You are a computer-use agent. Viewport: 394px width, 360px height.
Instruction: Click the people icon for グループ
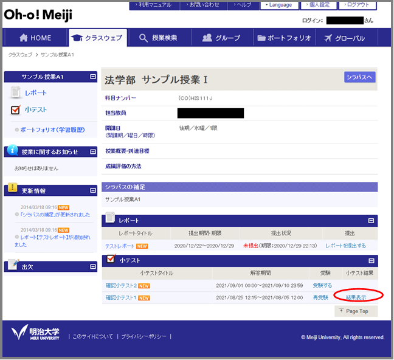207,38
